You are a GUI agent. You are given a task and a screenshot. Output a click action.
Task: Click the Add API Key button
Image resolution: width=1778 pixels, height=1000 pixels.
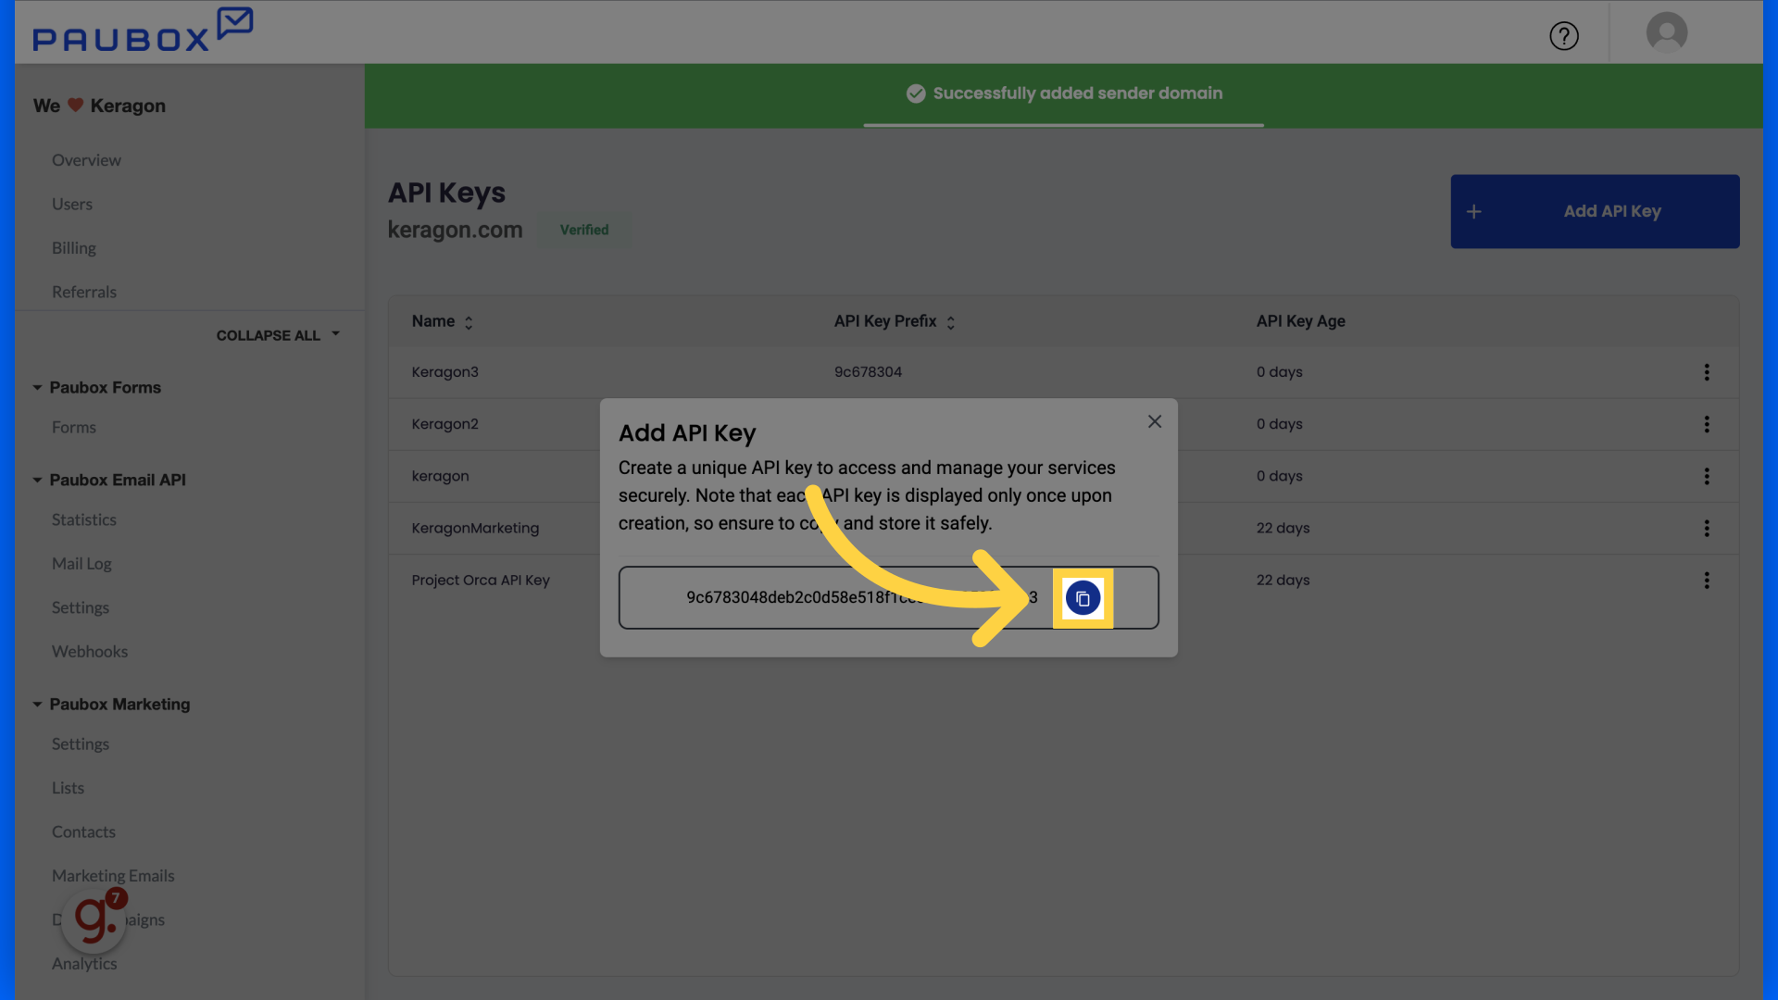1595,211
